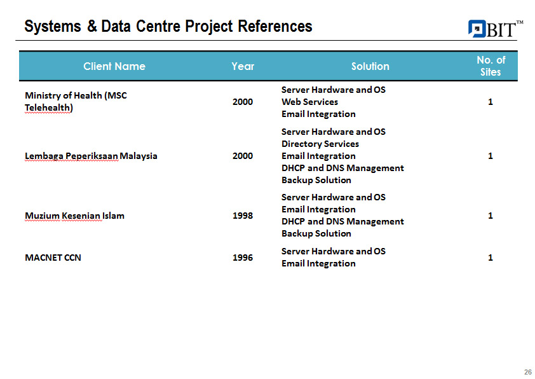Click the Muzium Kesenian Islam client name
This screenshot has height=379, width=535.
click(x=74, y=216)
